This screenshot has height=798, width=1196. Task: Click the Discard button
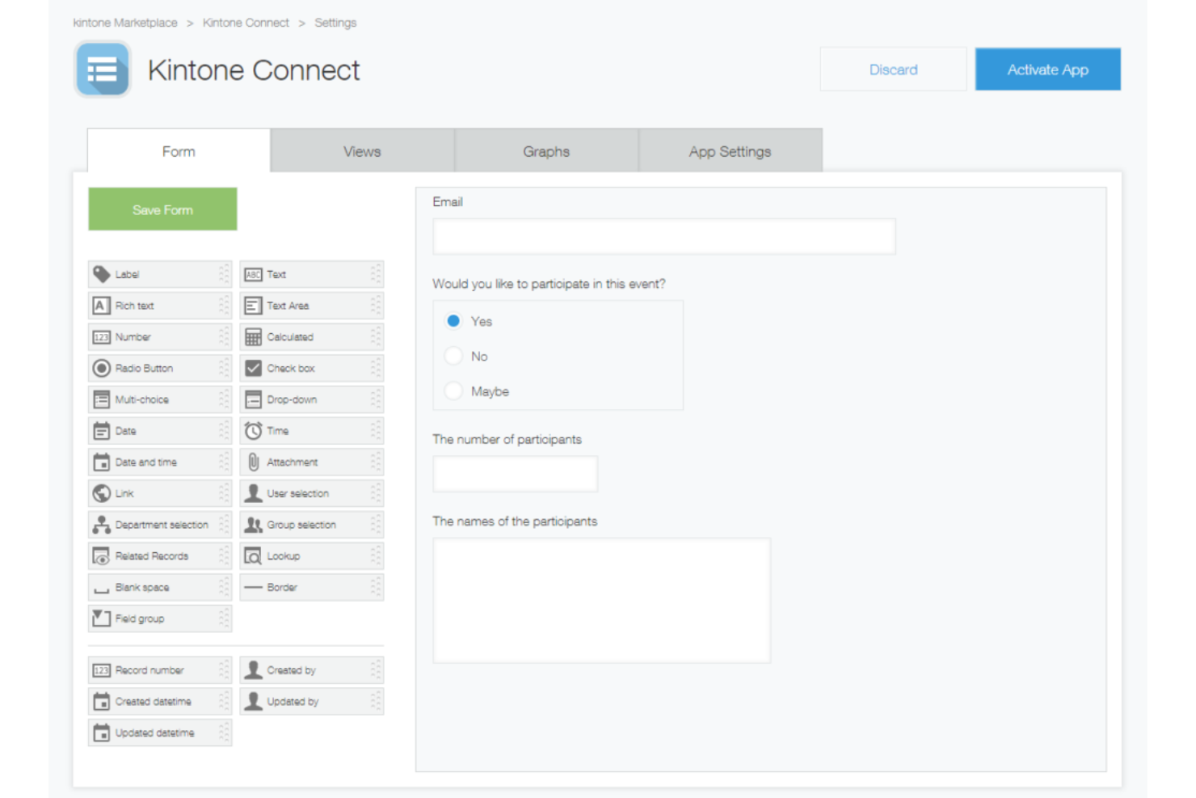coord(893,70)
